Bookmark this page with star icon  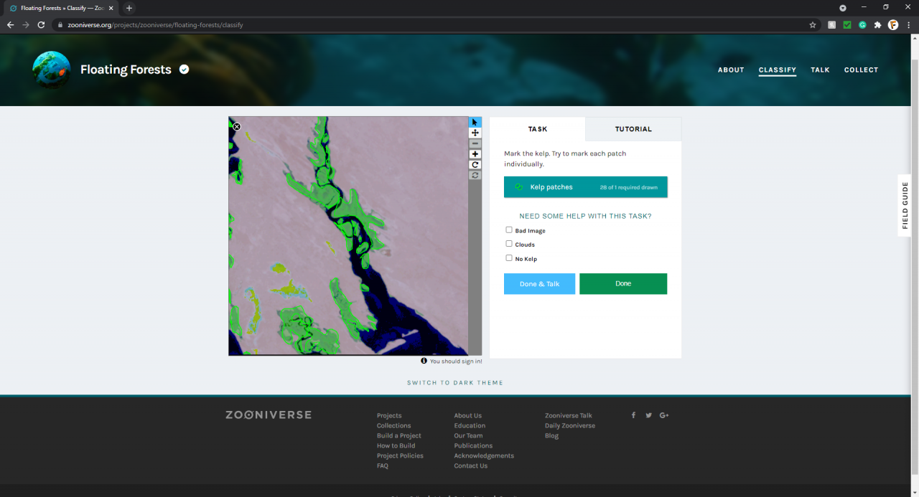pyautogui.click(x=813, y=24)
